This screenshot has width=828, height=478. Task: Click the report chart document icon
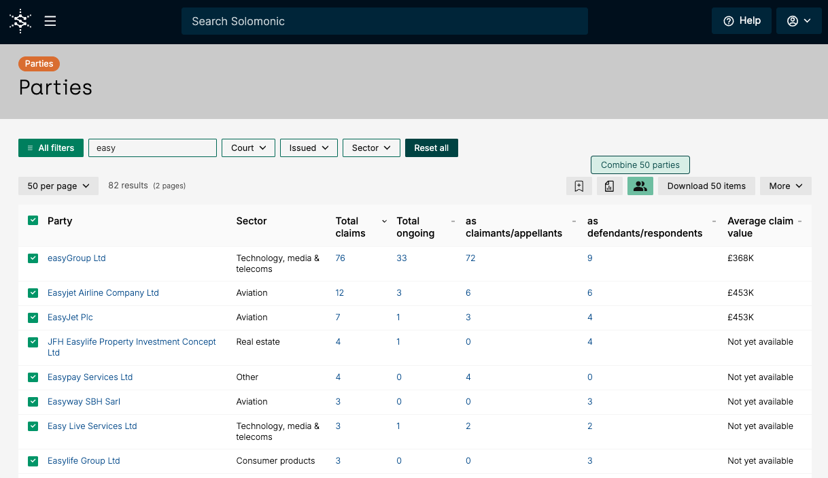(x=610, y=186)
